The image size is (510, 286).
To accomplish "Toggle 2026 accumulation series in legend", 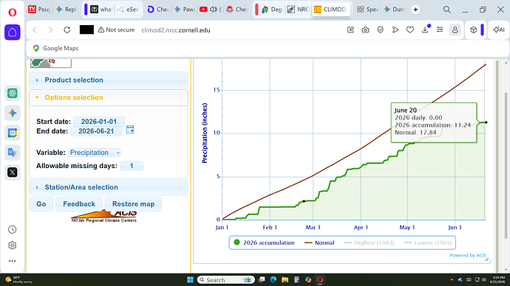I will (264, 243).
